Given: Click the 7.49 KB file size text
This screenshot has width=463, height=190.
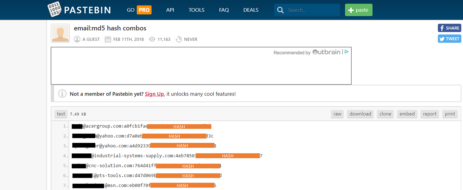Looking at the screenshot, I should click(x=78, y=114).
